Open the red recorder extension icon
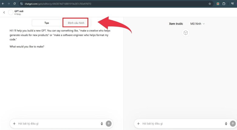 (218, 4)
